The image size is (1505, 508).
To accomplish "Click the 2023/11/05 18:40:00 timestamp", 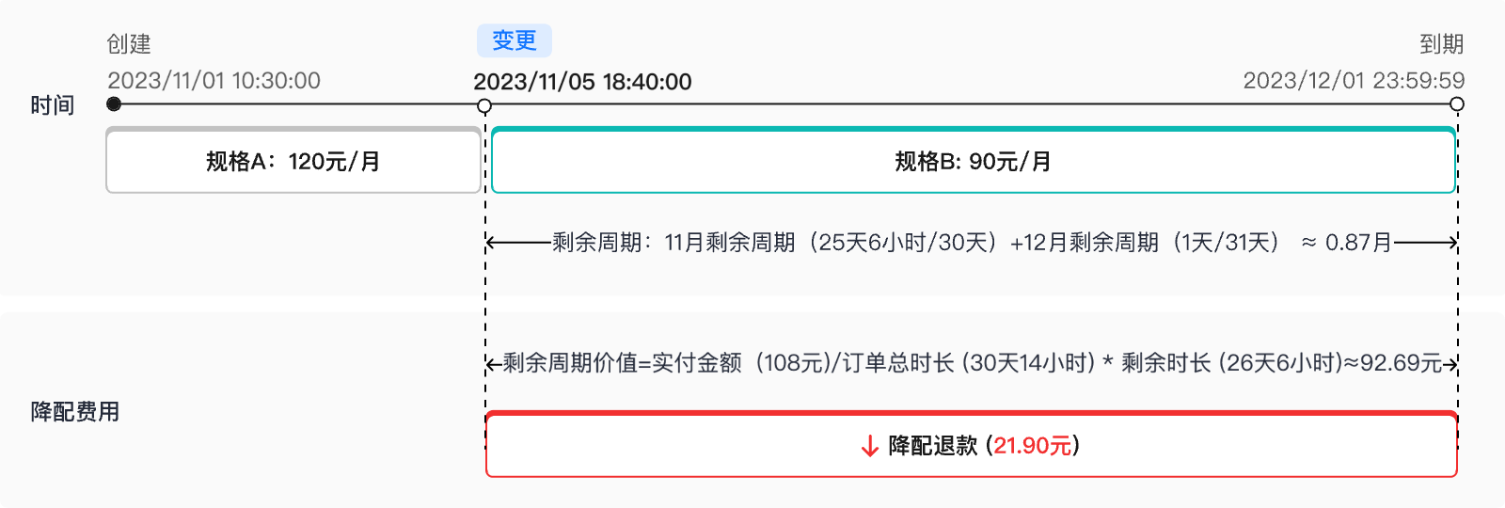I will pos(582,82).
